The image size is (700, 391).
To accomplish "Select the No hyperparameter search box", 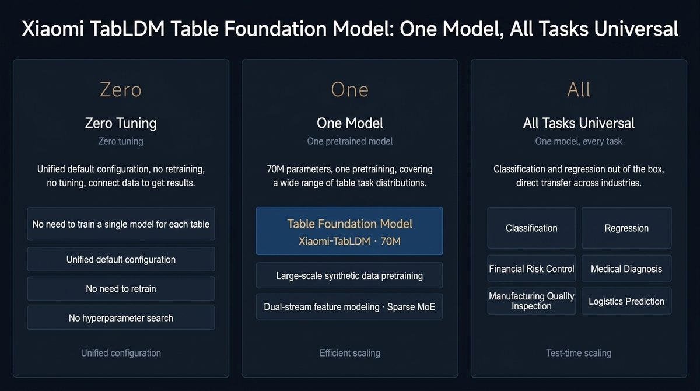I will pos(121,318).
